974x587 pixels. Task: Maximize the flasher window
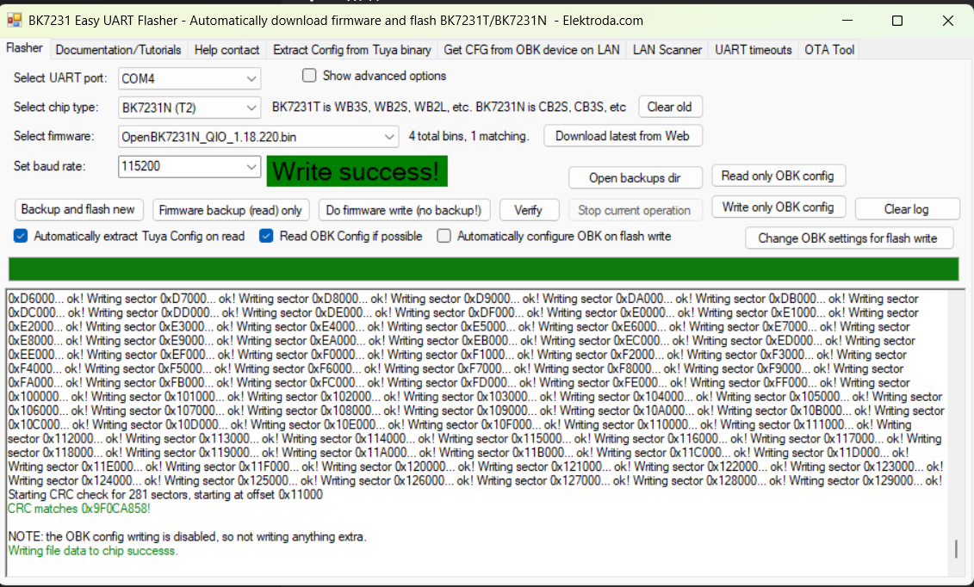[897, 21]
